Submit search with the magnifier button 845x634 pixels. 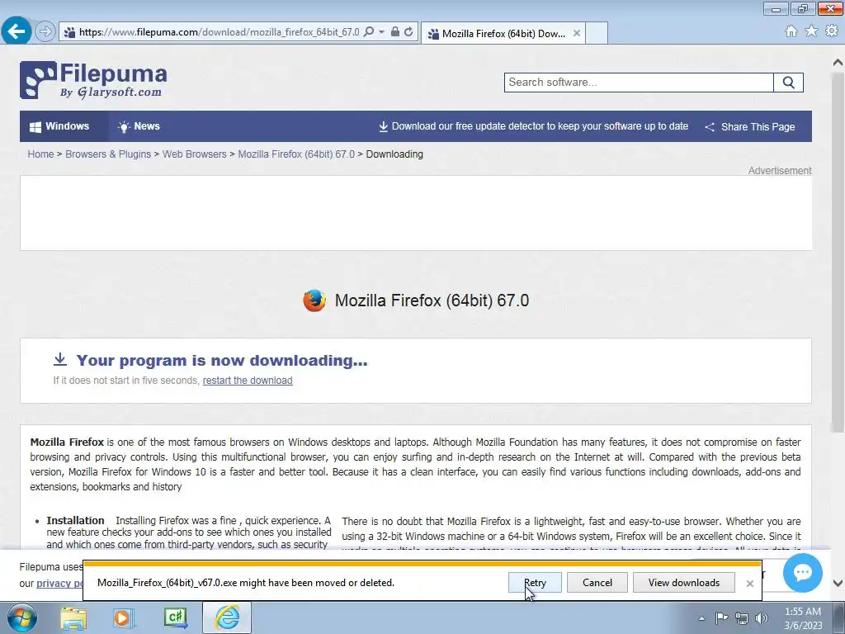tap(788, 83)
